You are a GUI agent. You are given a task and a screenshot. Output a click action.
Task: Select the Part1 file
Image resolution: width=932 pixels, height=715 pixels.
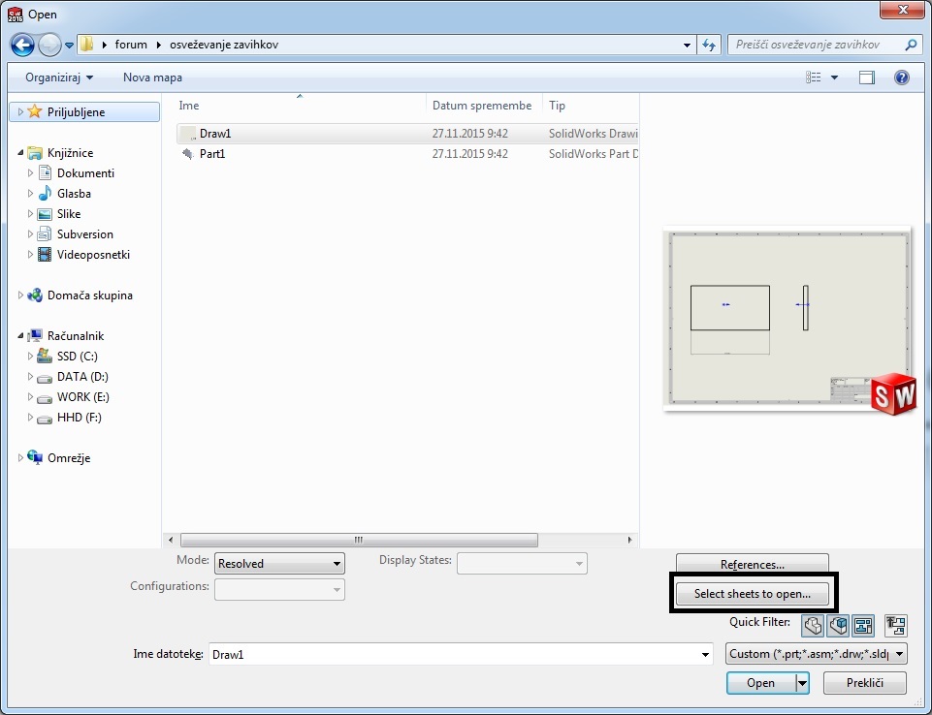(211, 154)
